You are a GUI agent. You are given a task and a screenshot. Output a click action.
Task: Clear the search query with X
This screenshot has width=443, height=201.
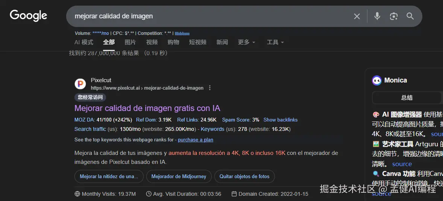pos(357,16)
